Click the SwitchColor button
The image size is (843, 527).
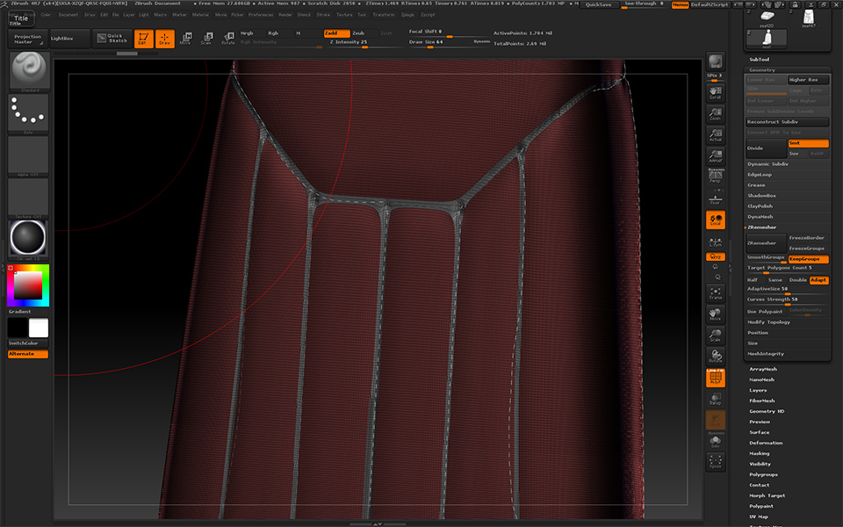[28, 343]
